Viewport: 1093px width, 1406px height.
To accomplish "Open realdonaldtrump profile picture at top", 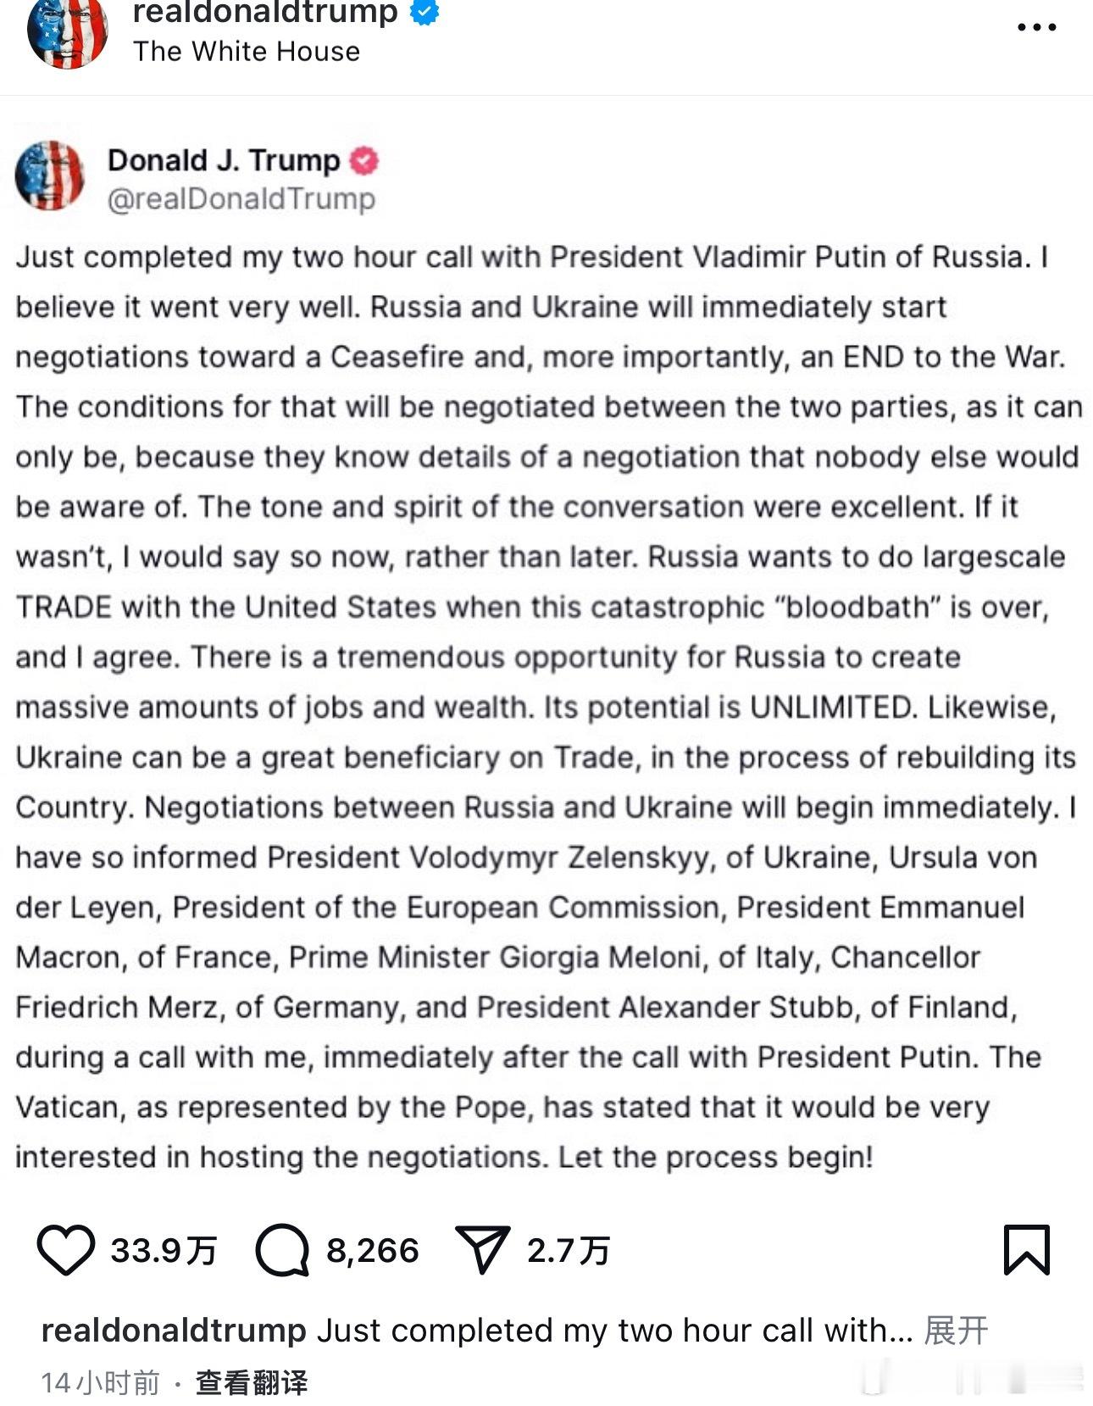I will point(68,32).
